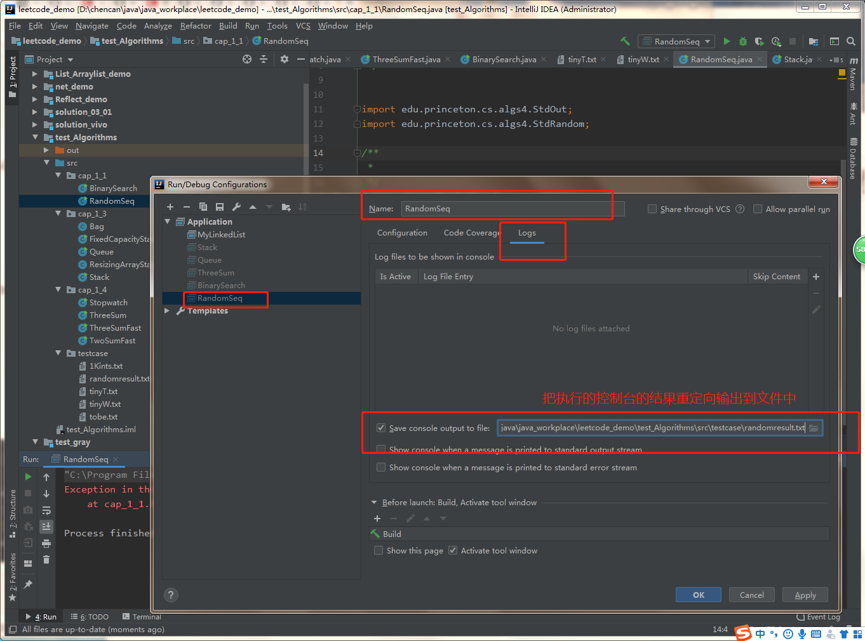
Task: Rerun RandomSeq in Run panel
Action: [28, 477]
